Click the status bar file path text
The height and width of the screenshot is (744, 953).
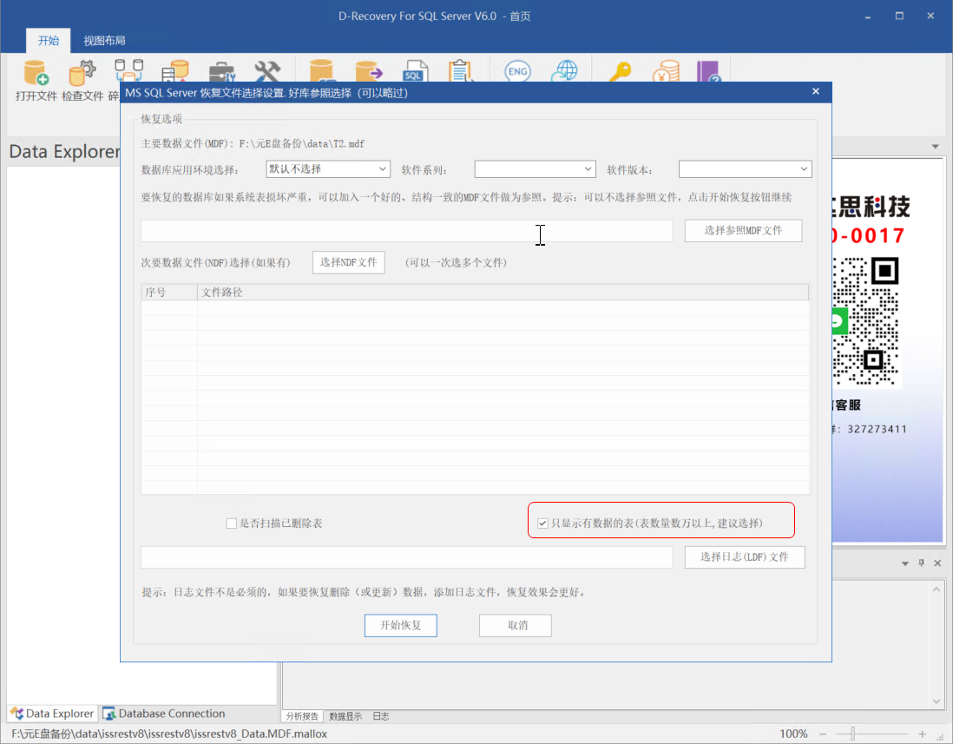169,734
